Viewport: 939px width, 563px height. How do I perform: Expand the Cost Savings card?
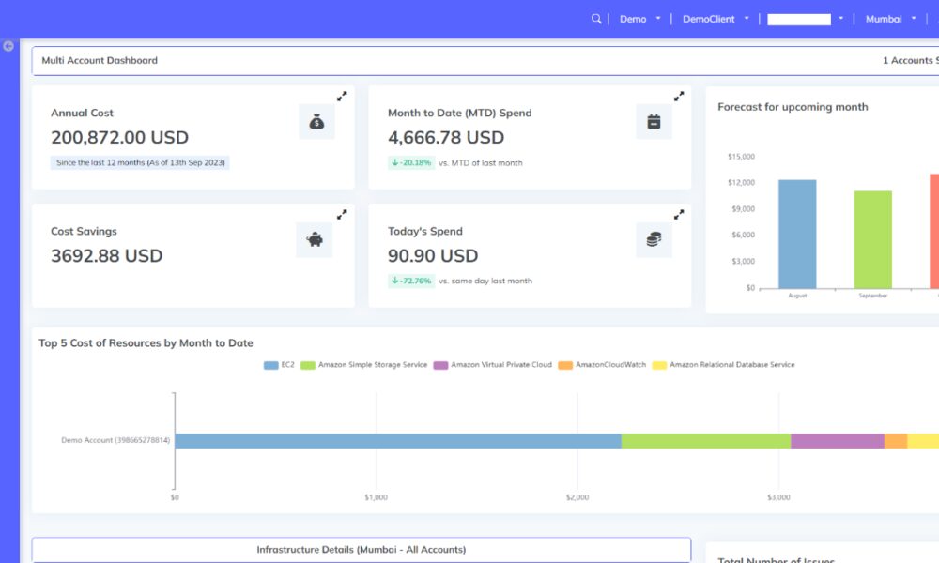[x=342, y=215]
